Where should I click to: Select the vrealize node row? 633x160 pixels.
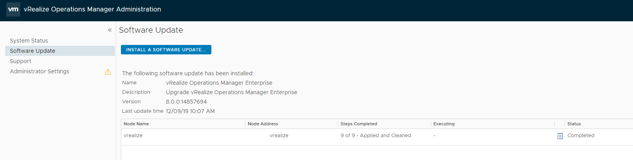pos(377,136)
